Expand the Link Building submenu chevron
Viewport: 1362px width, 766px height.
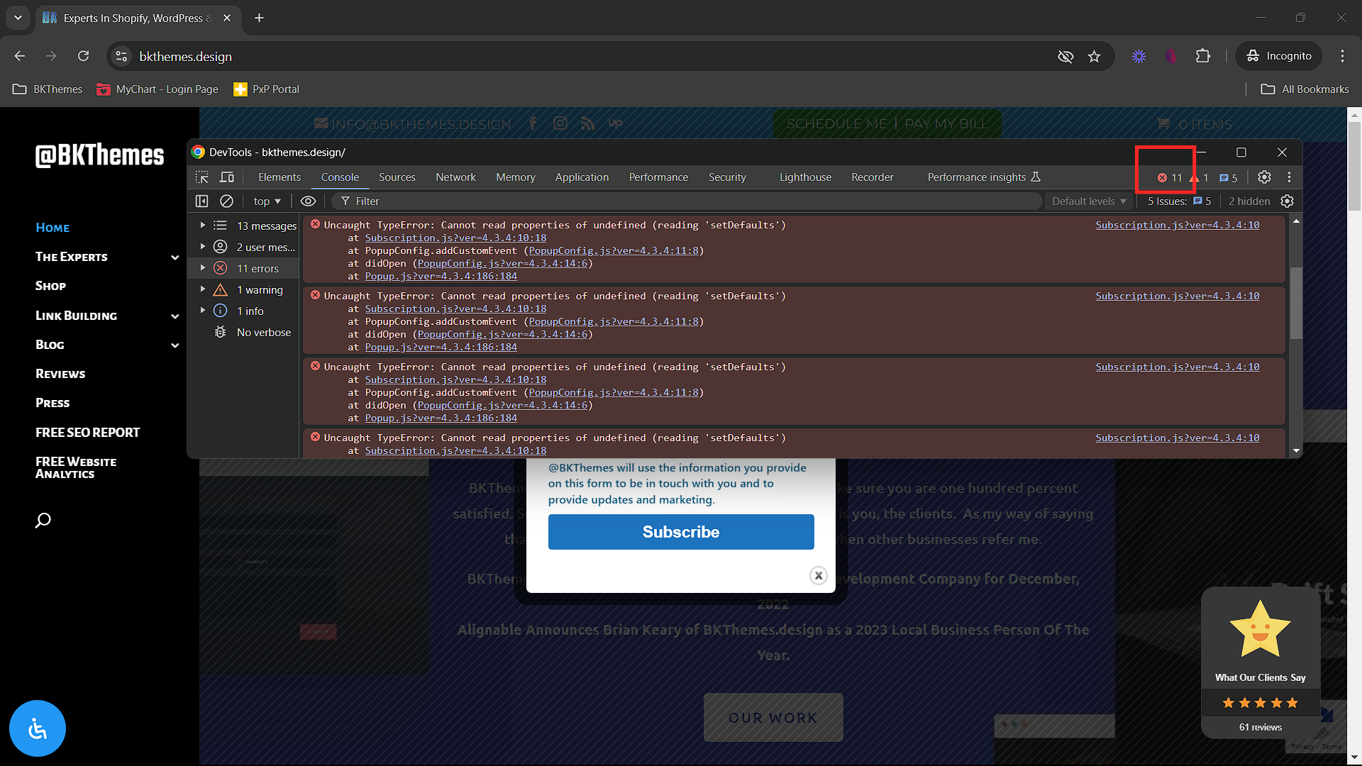coord(175,316)
